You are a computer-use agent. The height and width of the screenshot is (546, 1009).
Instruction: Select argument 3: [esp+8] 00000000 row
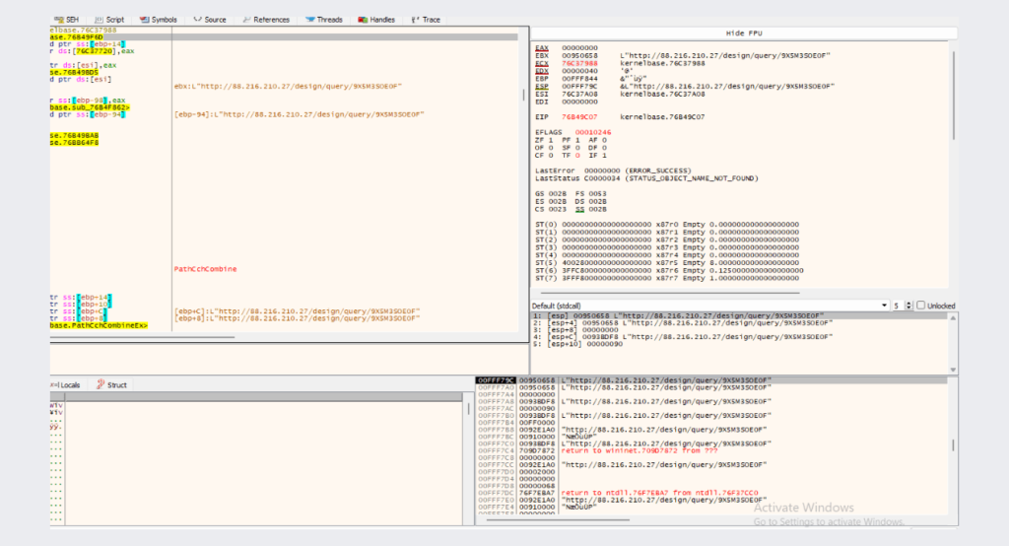pyautogui.click(x=740, y=329)
